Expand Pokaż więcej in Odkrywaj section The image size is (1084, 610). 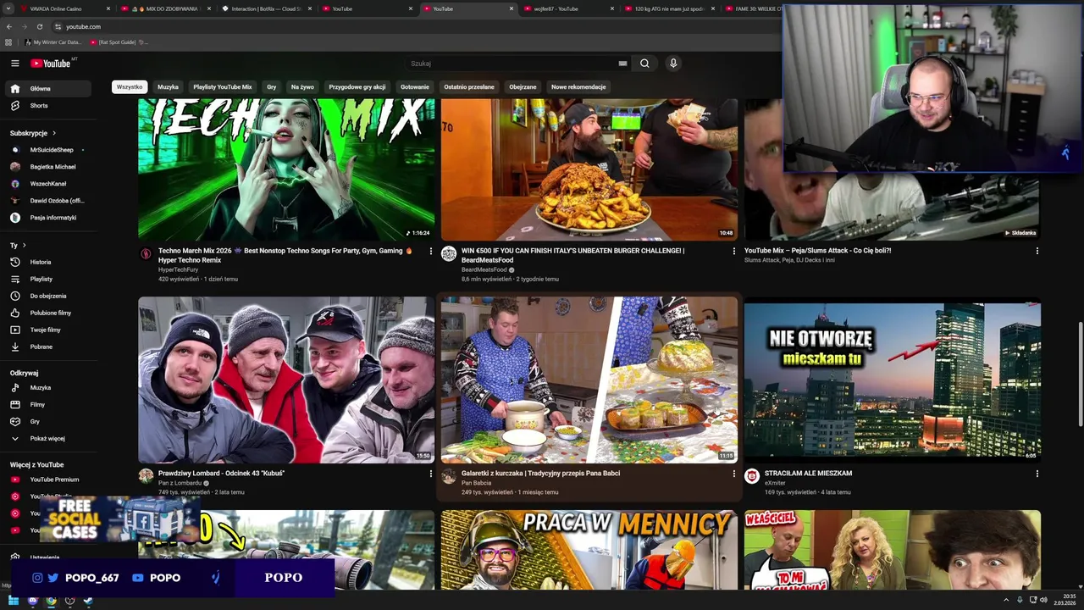tap(48, 439)
